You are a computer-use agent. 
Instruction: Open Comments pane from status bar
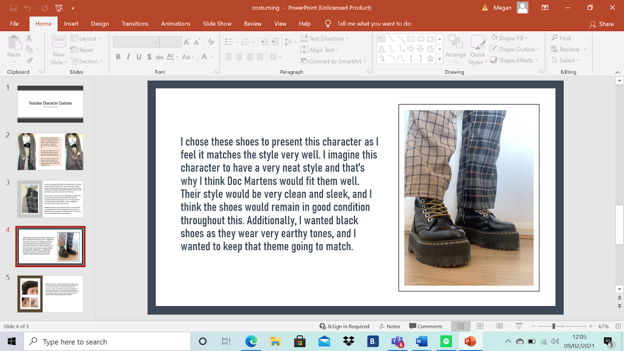[x=425, y=326]
